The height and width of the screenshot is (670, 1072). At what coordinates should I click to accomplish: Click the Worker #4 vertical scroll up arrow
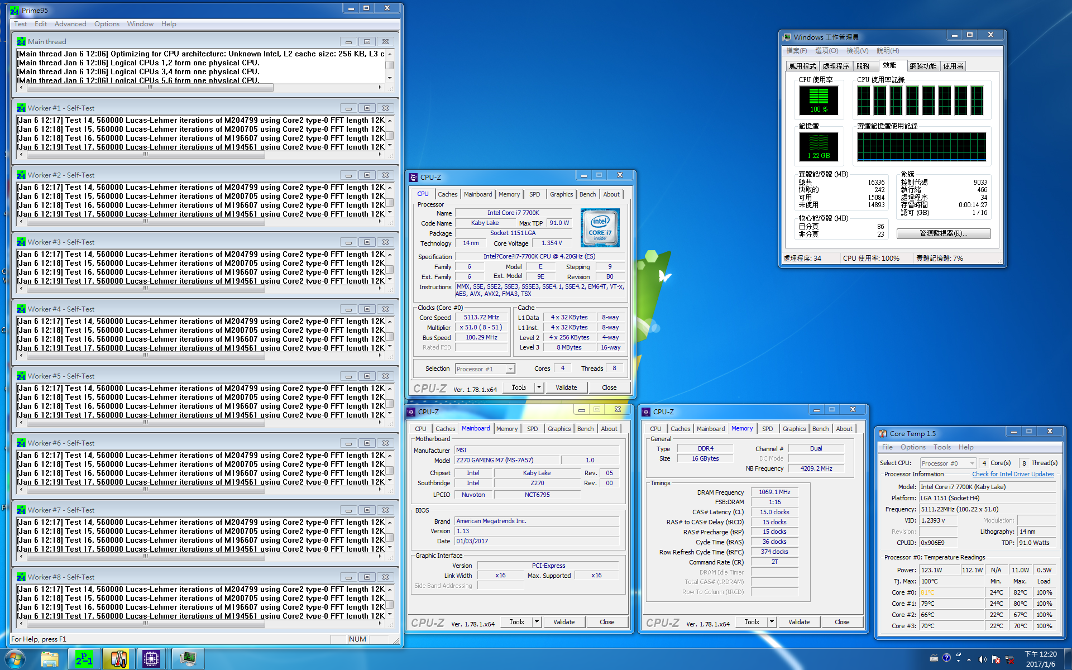[390, 322]
